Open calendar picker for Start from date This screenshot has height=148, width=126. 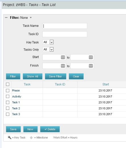click(63, 57)
